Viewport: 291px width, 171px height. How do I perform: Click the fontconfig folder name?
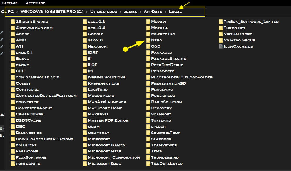point(28,164)
